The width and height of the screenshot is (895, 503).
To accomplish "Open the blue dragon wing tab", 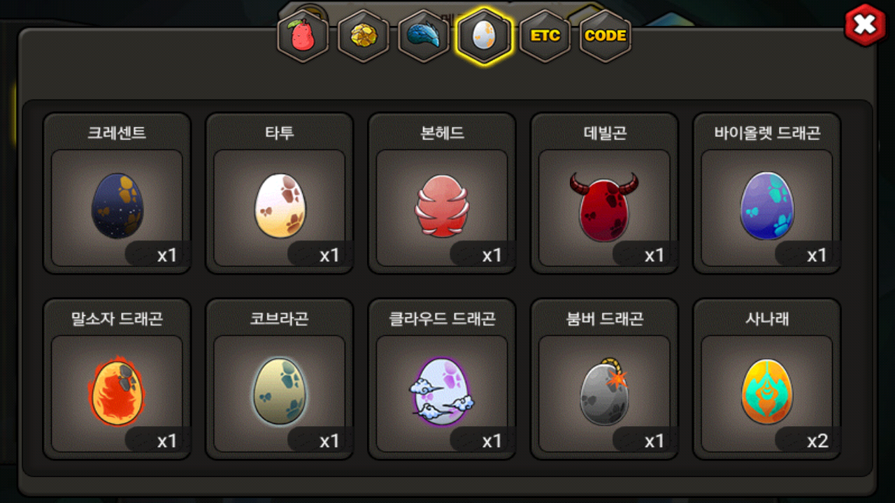I will point(424,36).
